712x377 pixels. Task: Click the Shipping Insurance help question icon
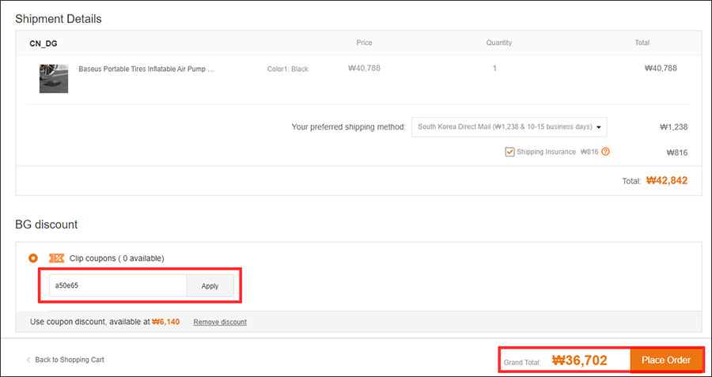coord(605,152)
